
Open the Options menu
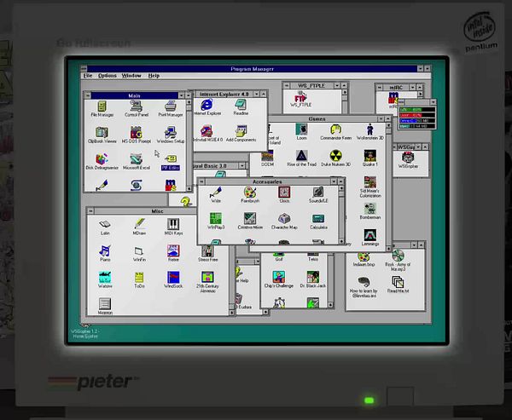(x=108, y=76)
